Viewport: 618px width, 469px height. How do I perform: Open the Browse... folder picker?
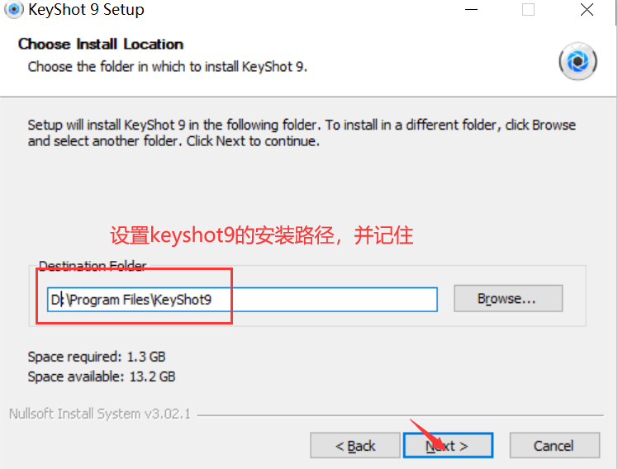(508, 298)
